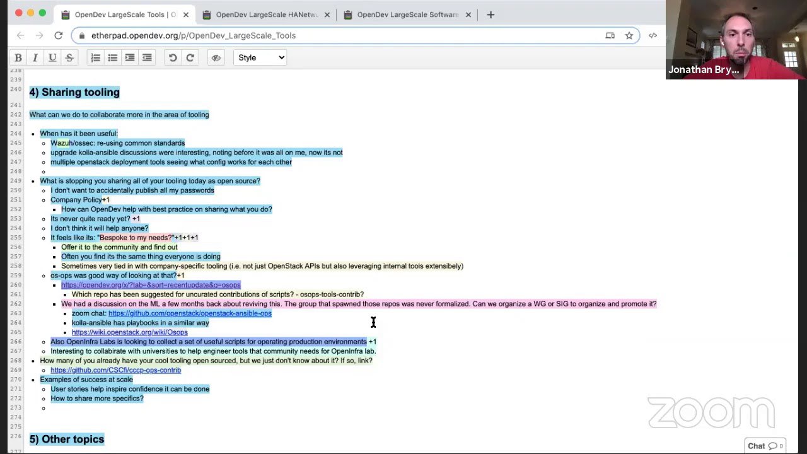
Task: Click 'What can we do to collaborate more' line
Action: [119, 115]
